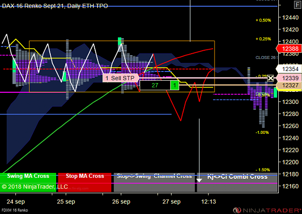Click the + 0,50% percentage label
This screenshot has height=214, width=302.
pyautogui.click(x=263, y=20)
